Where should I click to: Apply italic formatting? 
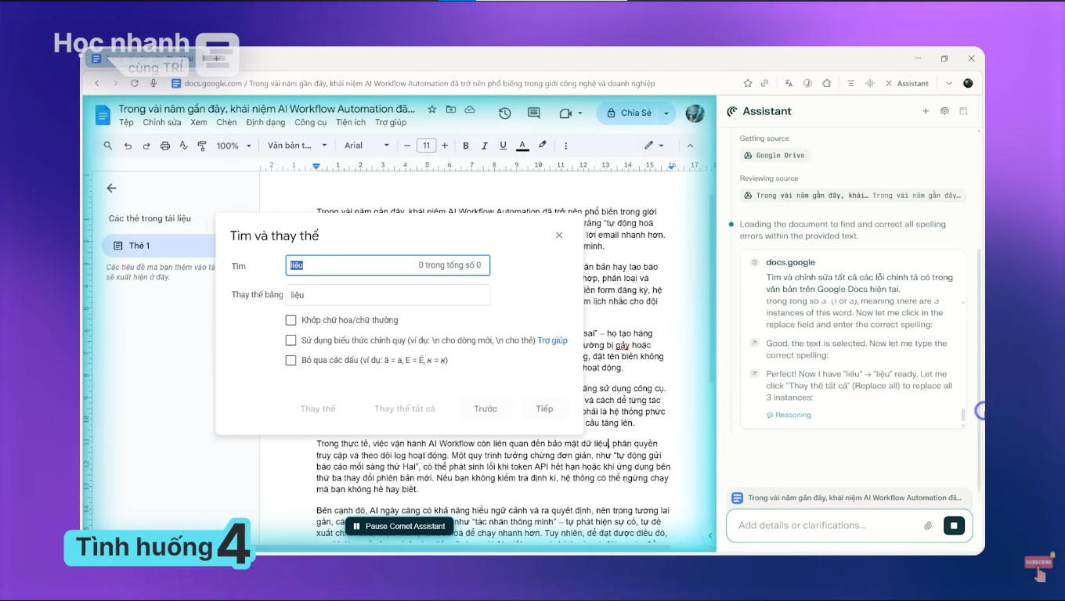[484, 146]
